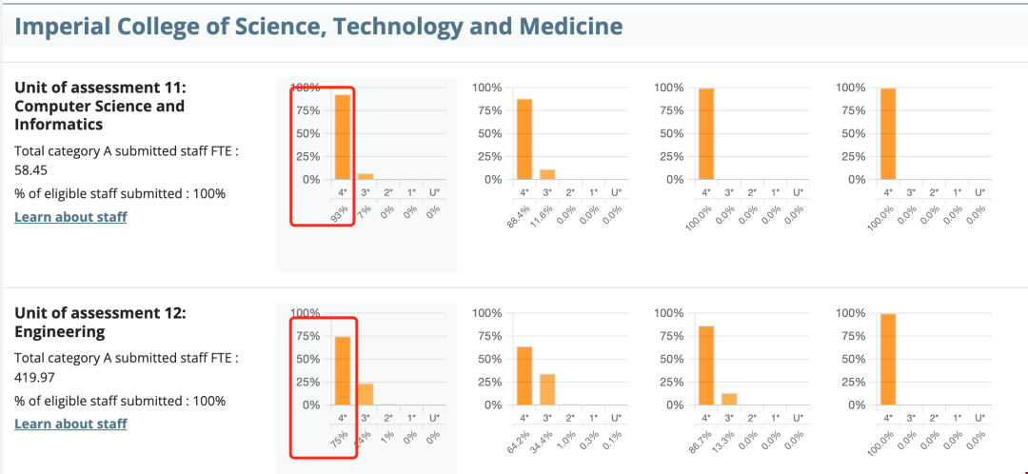Click the rightmost 100% bar in Engineering row
Image resolution: width=1028 pixels, height=474 pixels.
(888, 359)
